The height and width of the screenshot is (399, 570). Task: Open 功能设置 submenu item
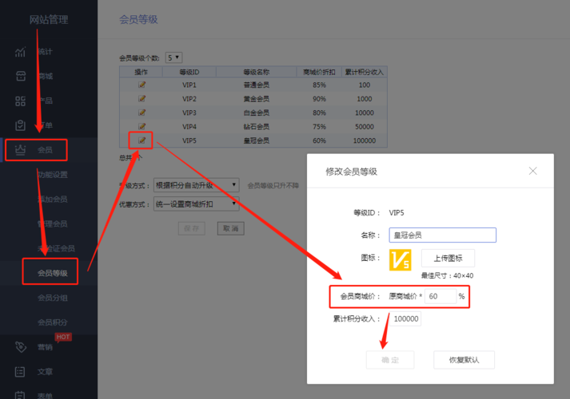(x=53, y=175)
